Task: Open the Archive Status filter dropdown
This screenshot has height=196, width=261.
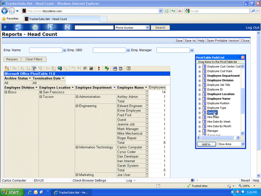Action: pos(30,78)
